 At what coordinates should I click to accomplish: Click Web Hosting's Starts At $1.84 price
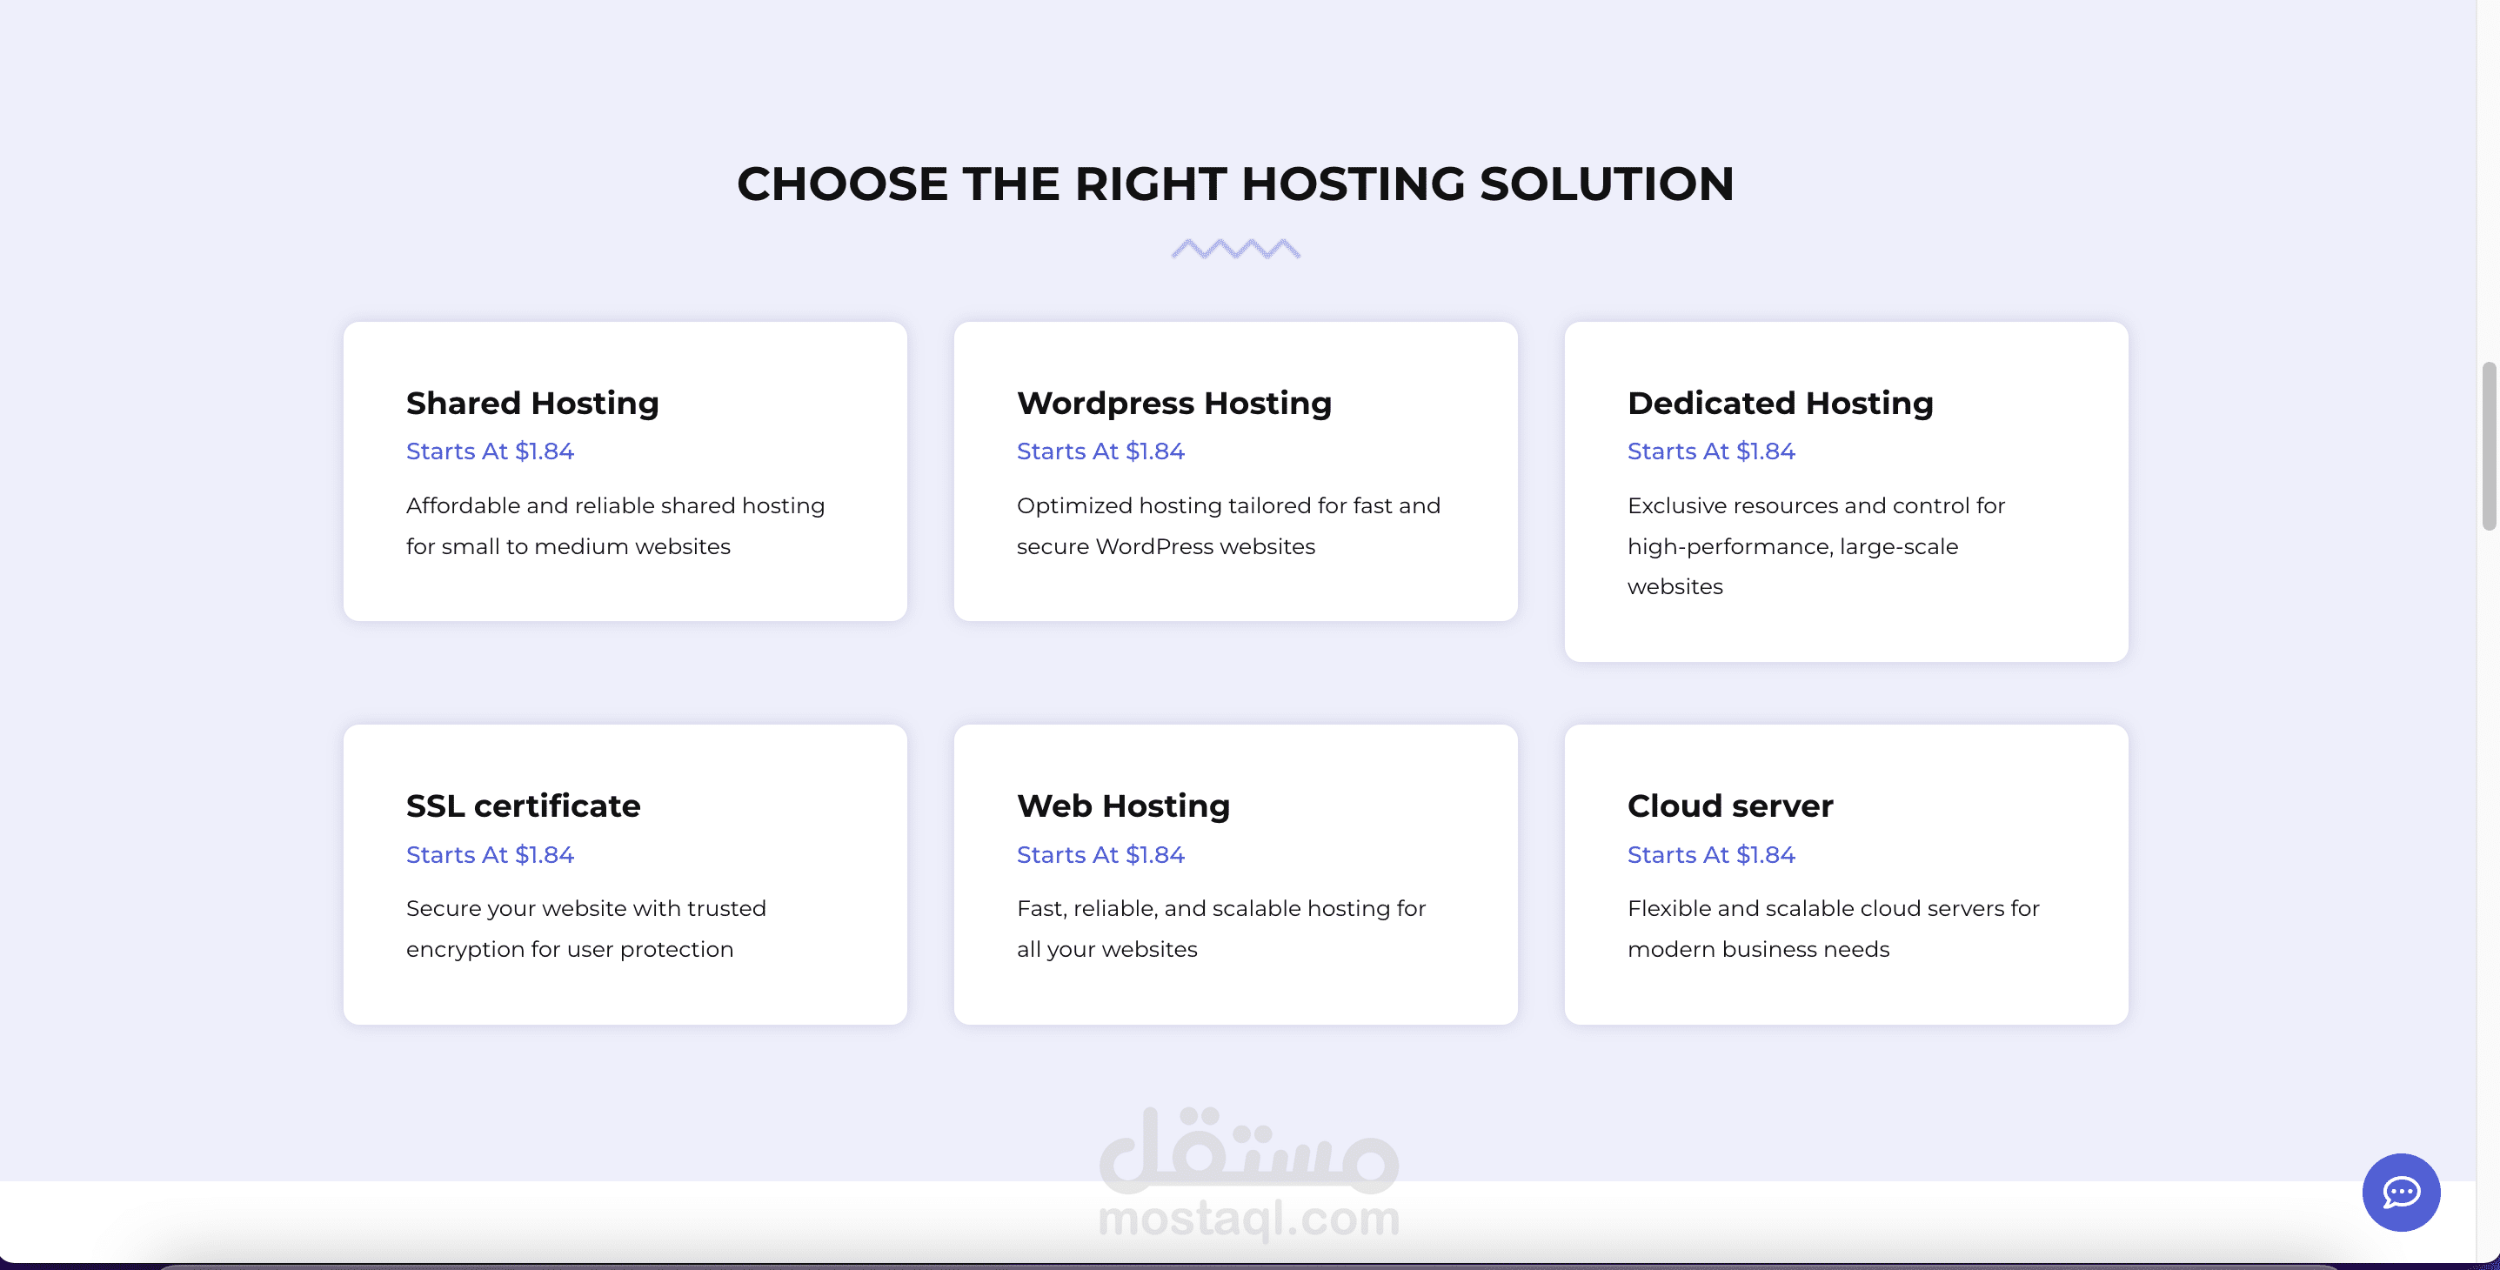[x=1100, y=855]
